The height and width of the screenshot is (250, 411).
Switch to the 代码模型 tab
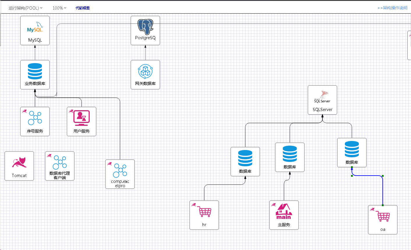point(83,8)
